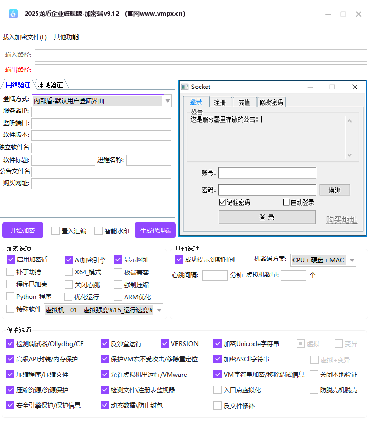This screenshot has width=371, height=425.
Task: Open the 购买地址 link
Action: 341,219
